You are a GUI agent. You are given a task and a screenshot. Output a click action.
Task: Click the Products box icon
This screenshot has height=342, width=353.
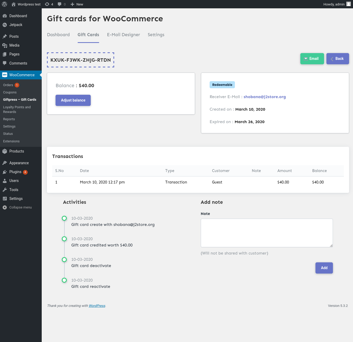pos(5,151)
